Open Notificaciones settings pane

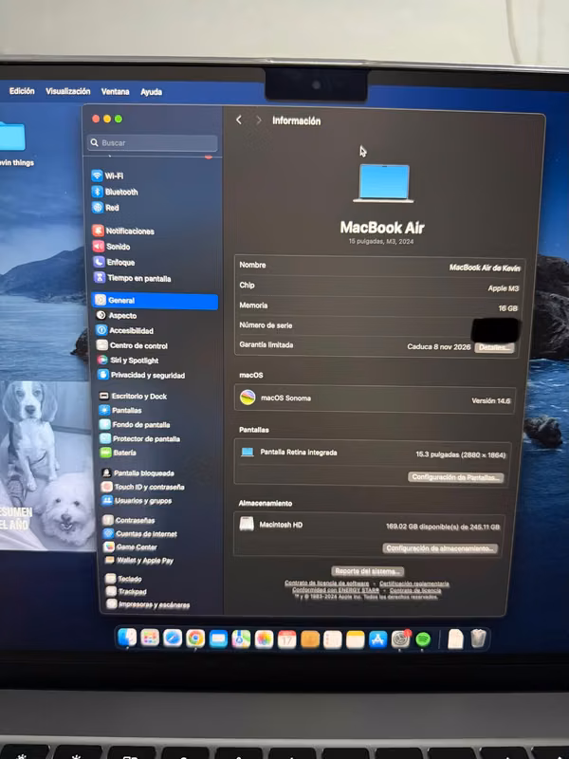124,231
